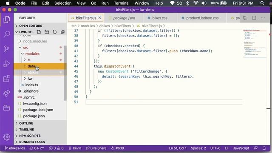Viewport: 272px width, 153px height.
Task: Refresh the explorer file tree
Action: pyautogui.click(x=54, y=32)
